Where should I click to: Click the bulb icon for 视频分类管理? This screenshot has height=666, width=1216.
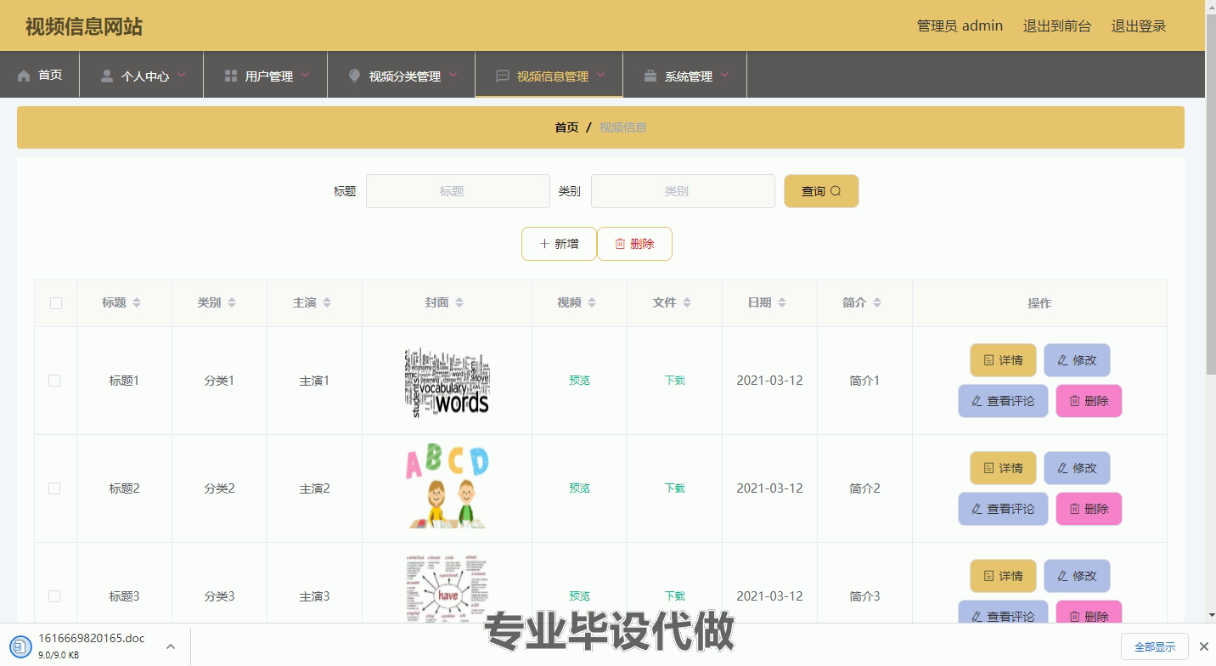355,76
